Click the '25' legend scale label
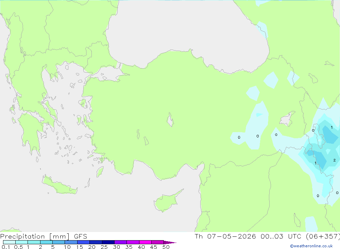Screen dimensions: 340x249 104,247
